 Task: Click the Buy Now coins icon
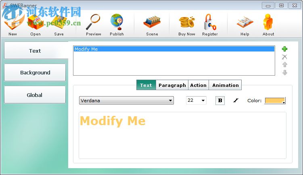pos(187,24)
